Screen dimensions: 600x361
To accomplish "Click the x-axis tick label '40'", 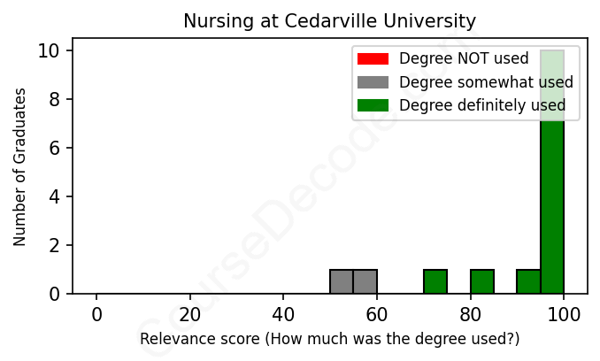I will click(x=283, y=313).
